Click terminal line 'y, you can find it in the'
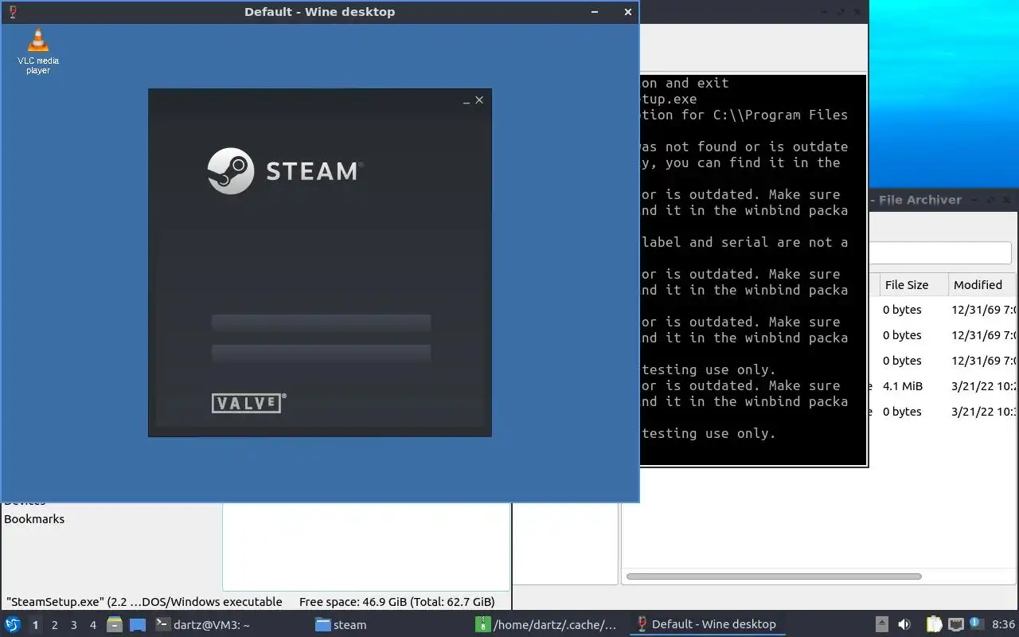Screen dimensions: 1019x637 [741, 162]
